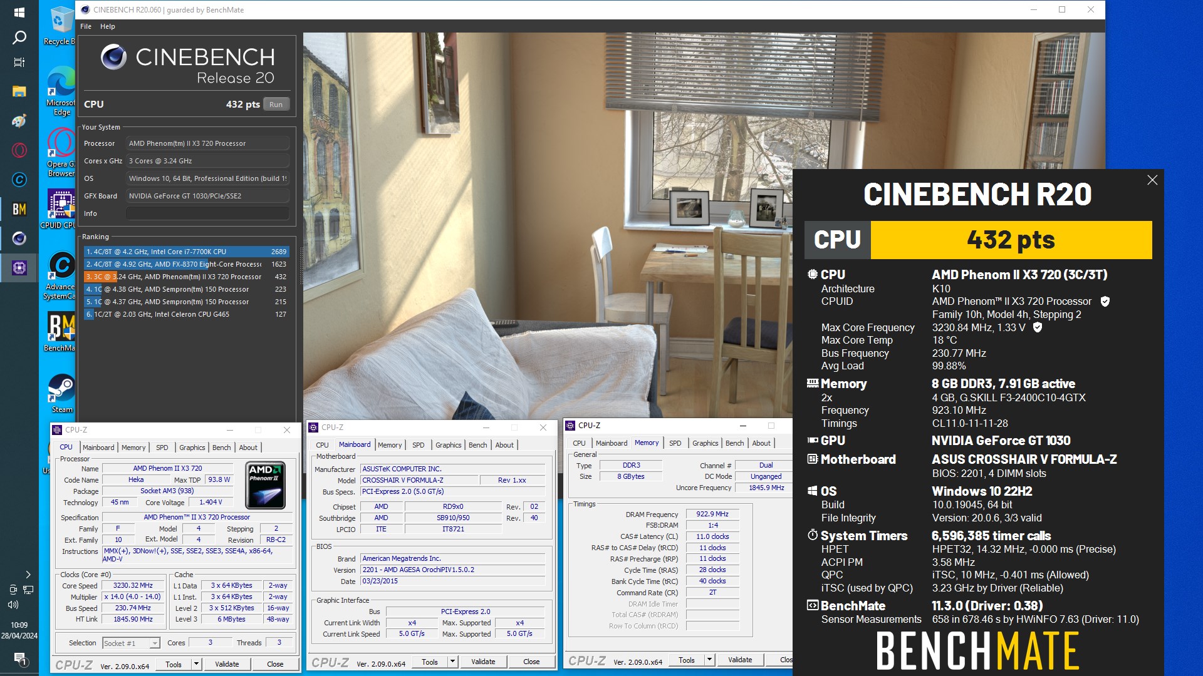Viewport: 1203px width, 676px height.
Task: Open BenchMate BM taskbar icon
Action: pyautogui.click(x=19, y=209)
